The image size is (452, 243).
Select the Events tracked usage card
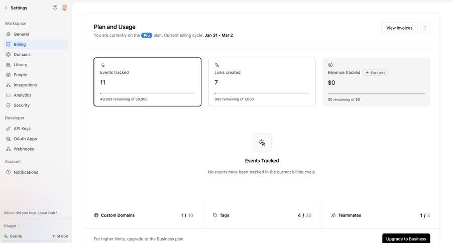147,82
